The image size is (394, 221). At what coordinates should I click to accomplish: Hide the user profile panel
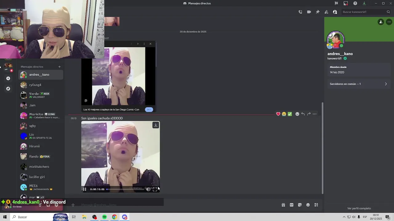335,12
